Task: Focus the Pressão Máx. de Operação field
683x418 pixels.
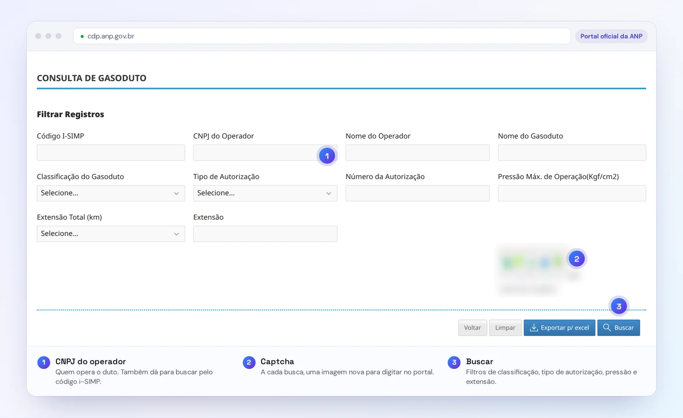Action: (572, 193)
